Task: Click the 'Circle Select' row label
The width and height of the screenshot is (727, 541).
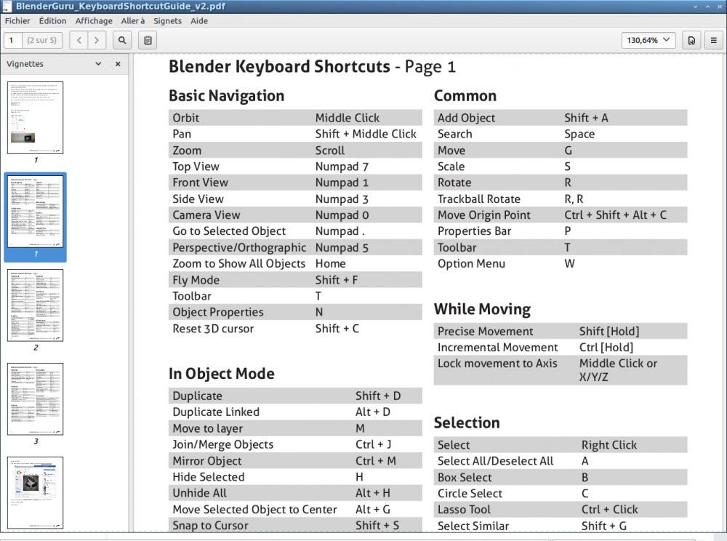Action: click(x=470, y=493)
